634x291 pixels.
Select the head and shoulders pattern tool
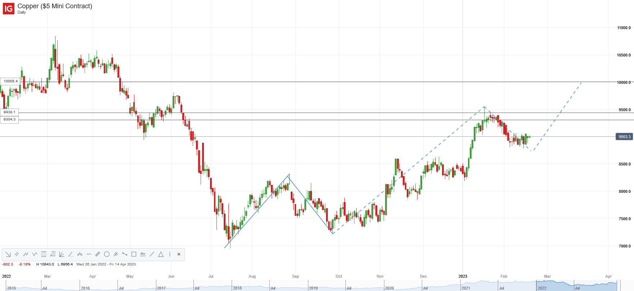[80, 254]
